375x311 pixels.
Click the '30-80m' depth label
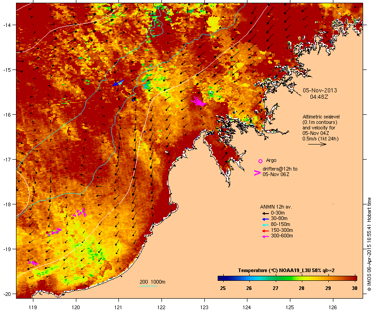click(x=279, y=219)
